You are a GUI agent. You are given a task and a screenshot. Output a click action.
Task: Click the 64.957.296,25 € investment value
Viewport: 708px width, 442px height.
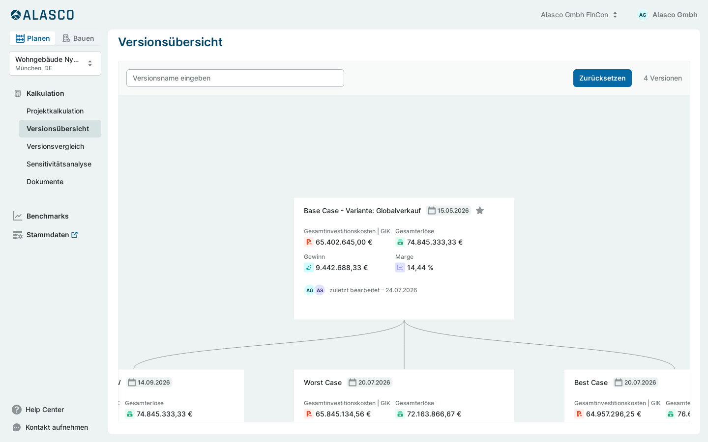[x=614, y=414]
